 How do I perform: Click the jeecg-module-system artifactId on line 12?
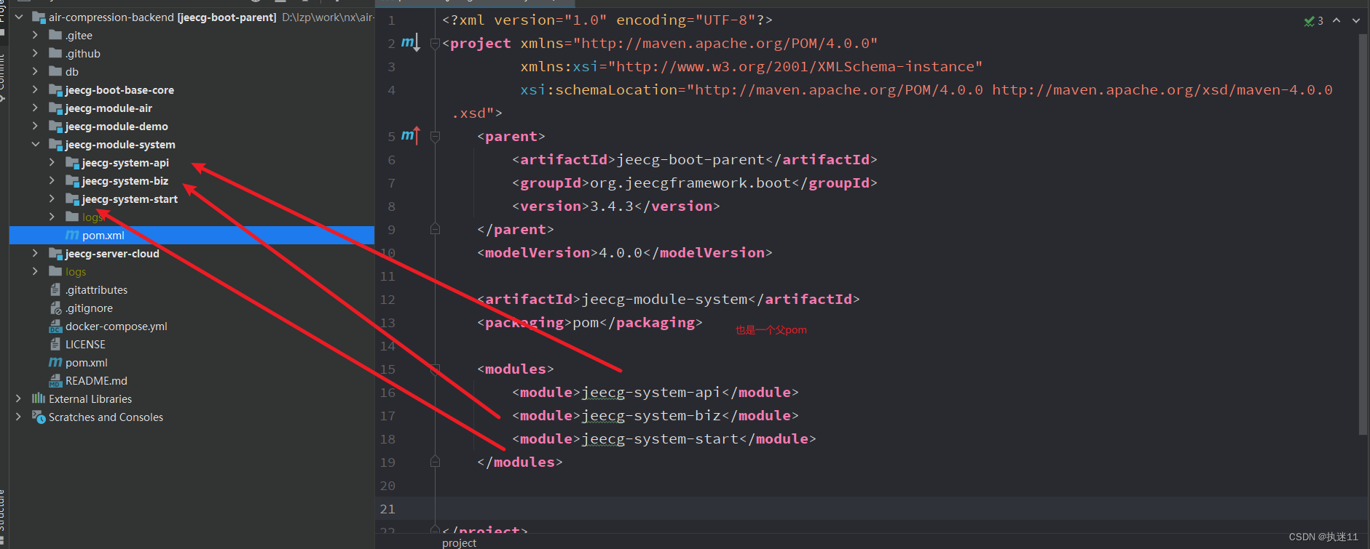pos(664,299)
